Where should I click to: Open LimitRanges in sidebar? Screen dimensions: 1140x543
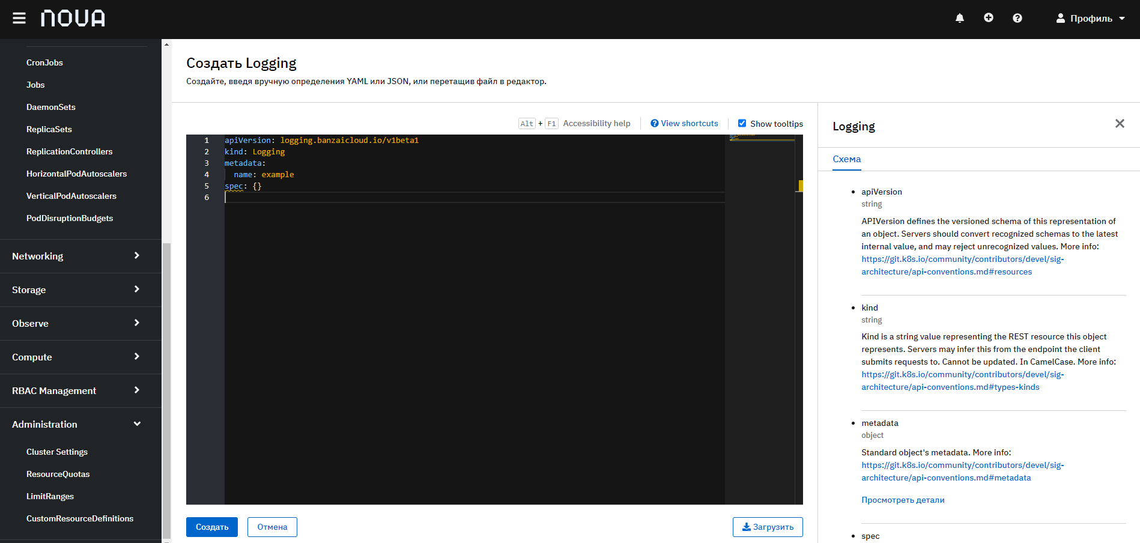tap(50, 496)
